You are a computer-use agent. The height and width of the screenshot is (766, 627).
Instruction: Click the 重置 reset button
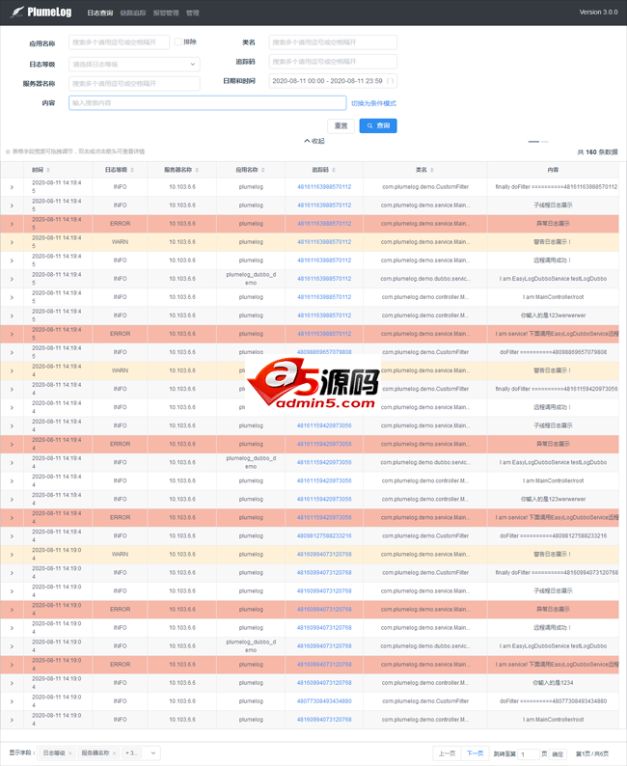[x=341, y=126]
